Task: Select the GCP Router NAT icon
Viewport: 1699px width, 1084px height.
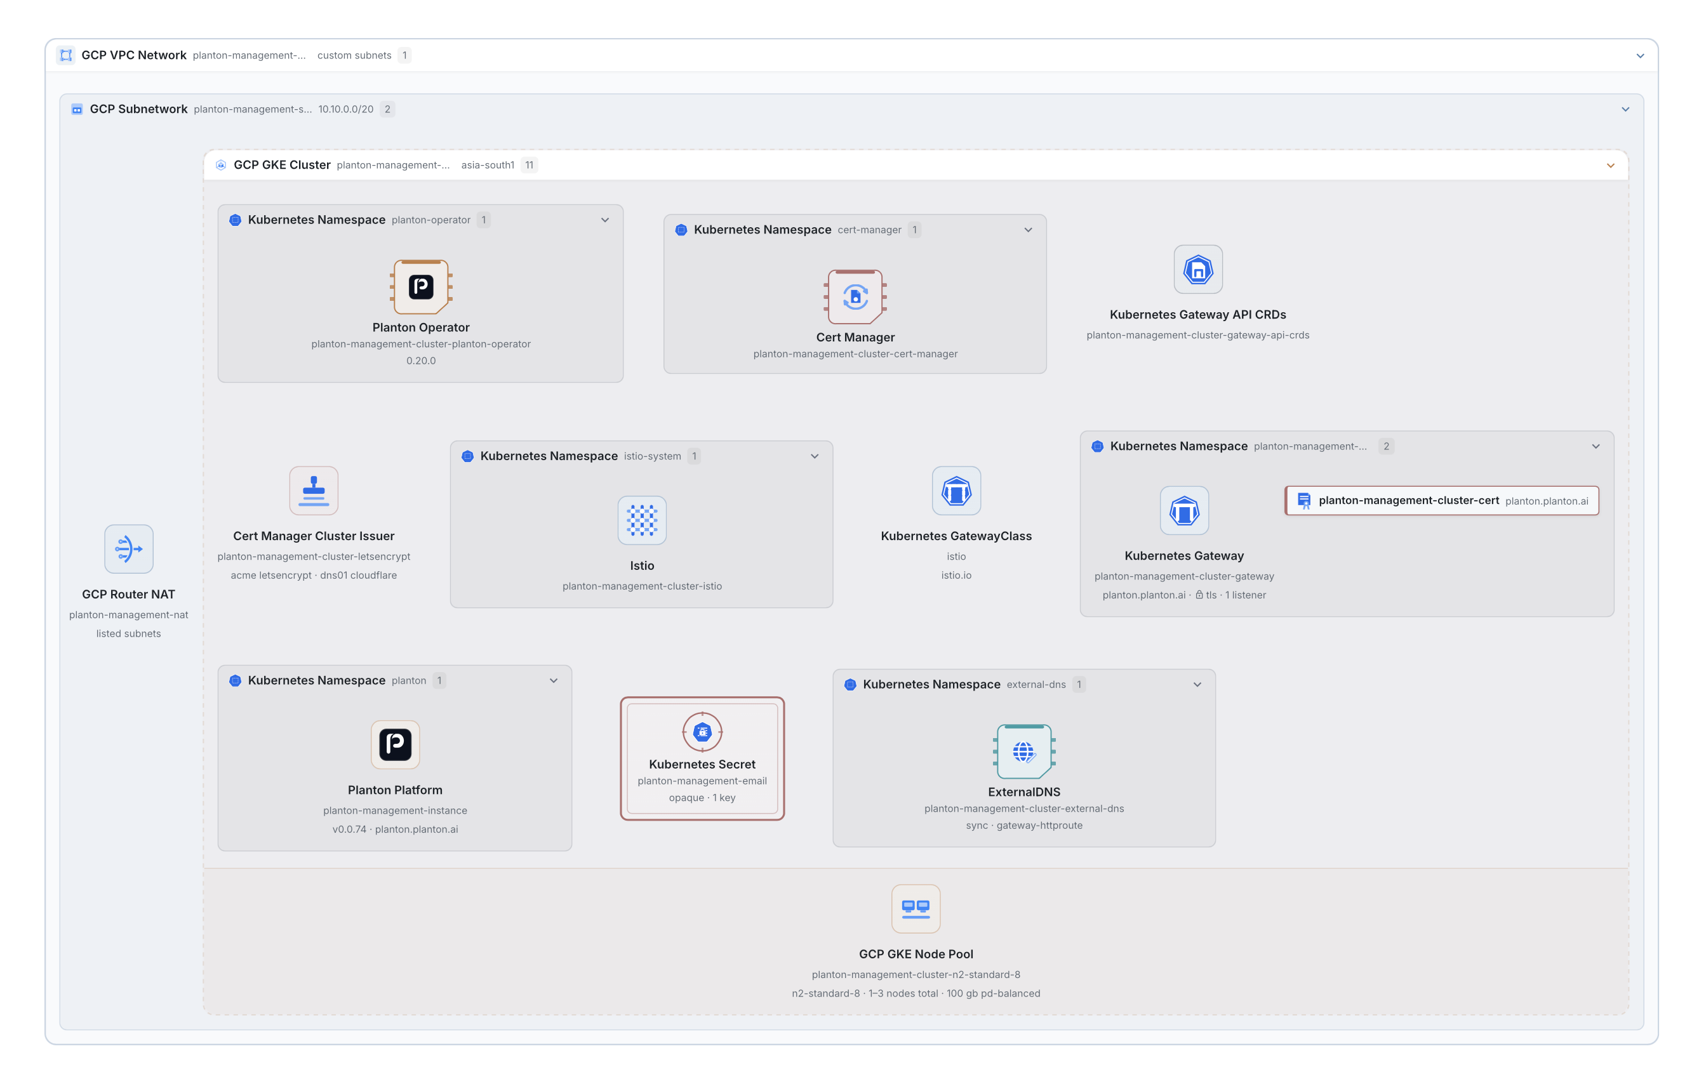Action: (128, 550)
